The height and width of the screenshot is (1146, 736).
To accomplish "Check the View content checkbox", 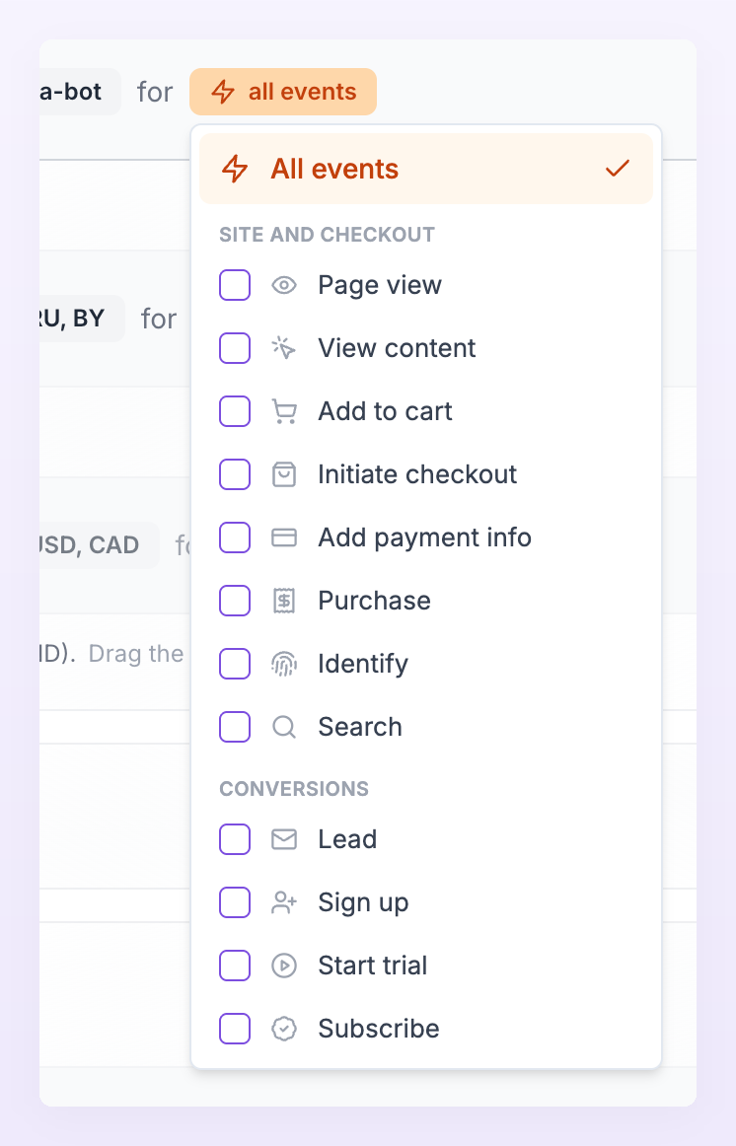I will [x=235, y=348].
